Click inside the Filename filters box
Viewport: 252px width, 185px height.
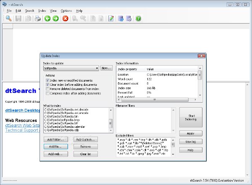click(x=144, y=120)
